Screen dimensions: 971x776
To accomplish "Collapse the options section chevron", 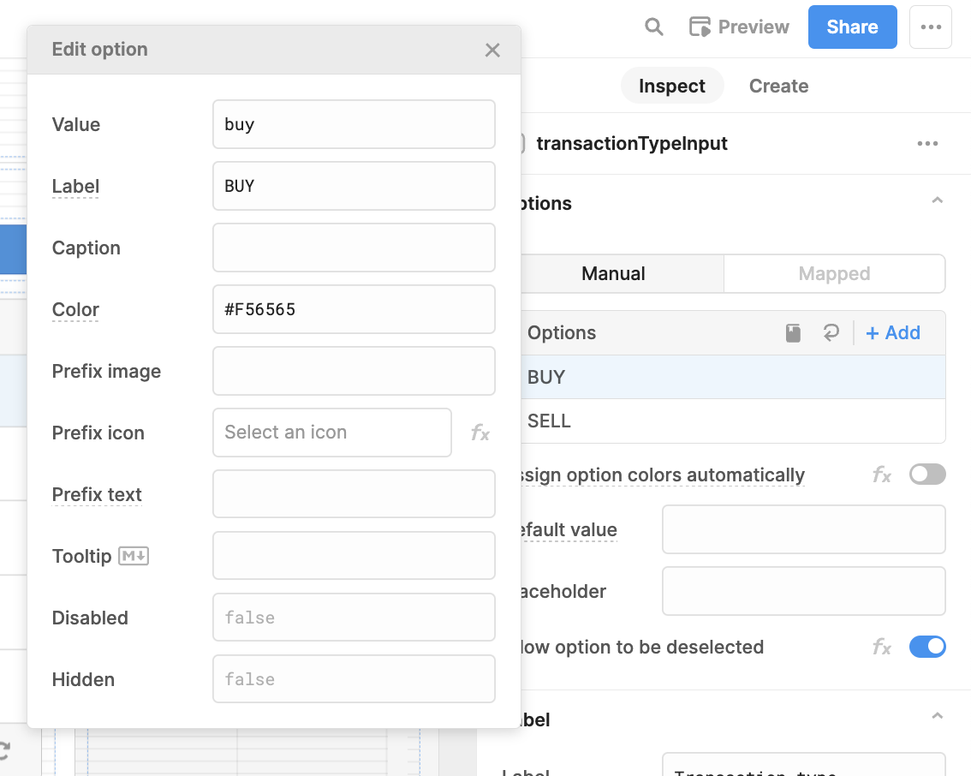I will click(x=937, y=201).
